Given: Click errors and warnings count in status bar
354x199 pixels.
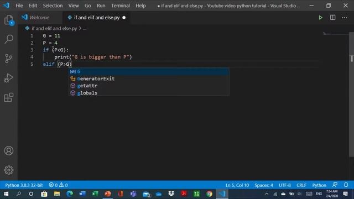Looking at the screenshot, I should (x=58, y=185).
